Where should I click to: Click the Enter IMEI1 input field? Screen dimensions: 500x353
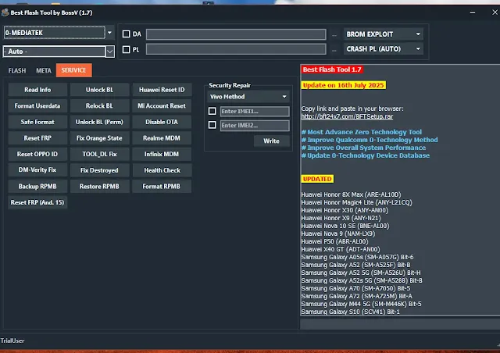click(255, 112)
